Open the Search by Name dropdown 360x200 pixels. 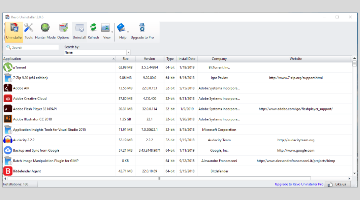128,52
